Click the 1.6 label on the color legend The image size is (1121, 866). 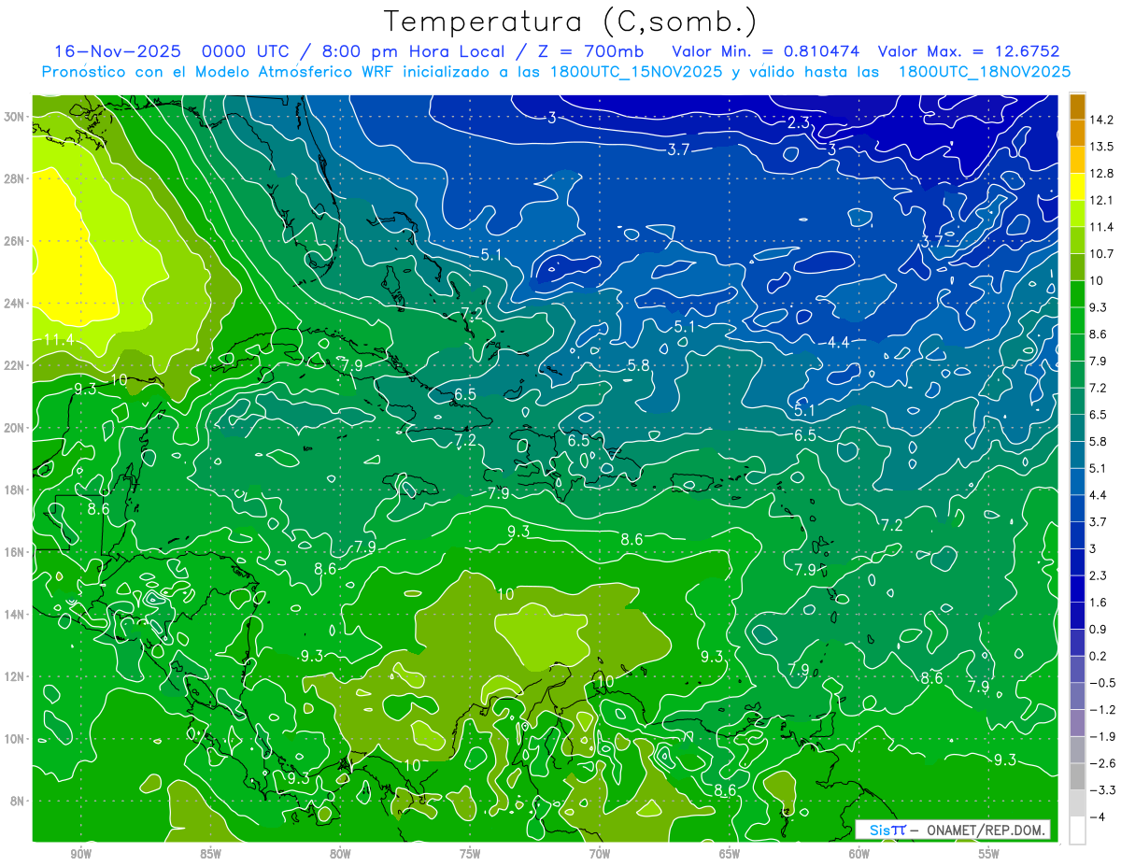click(x=1099, y=602)
